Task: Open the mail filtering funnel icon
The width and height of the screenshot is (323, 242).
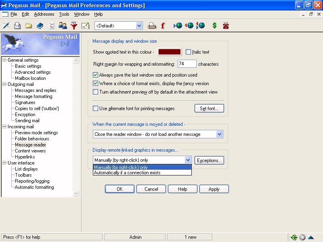Action: pos(74,26)
